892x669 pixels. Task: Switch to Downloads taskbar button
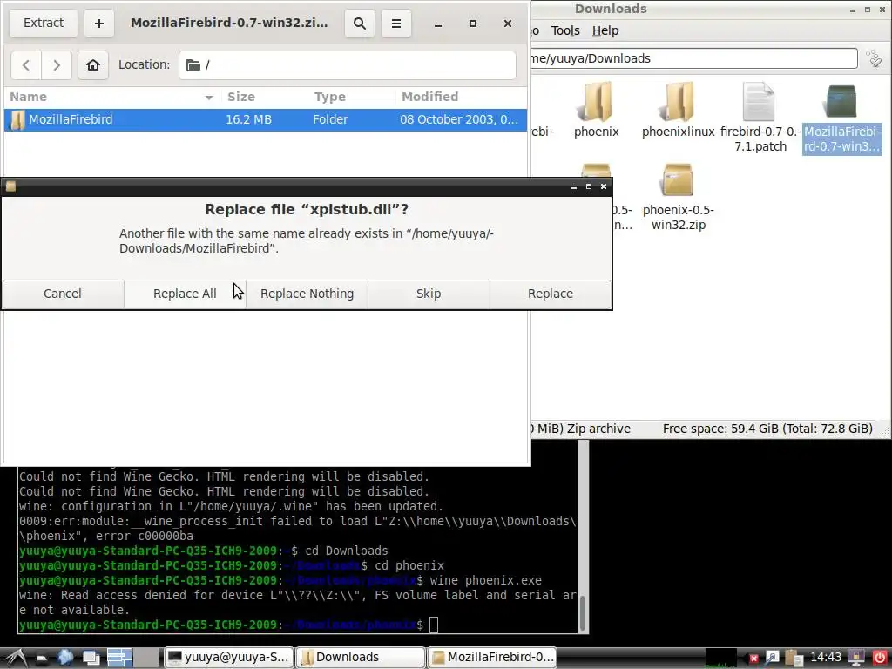click(361, 658)
